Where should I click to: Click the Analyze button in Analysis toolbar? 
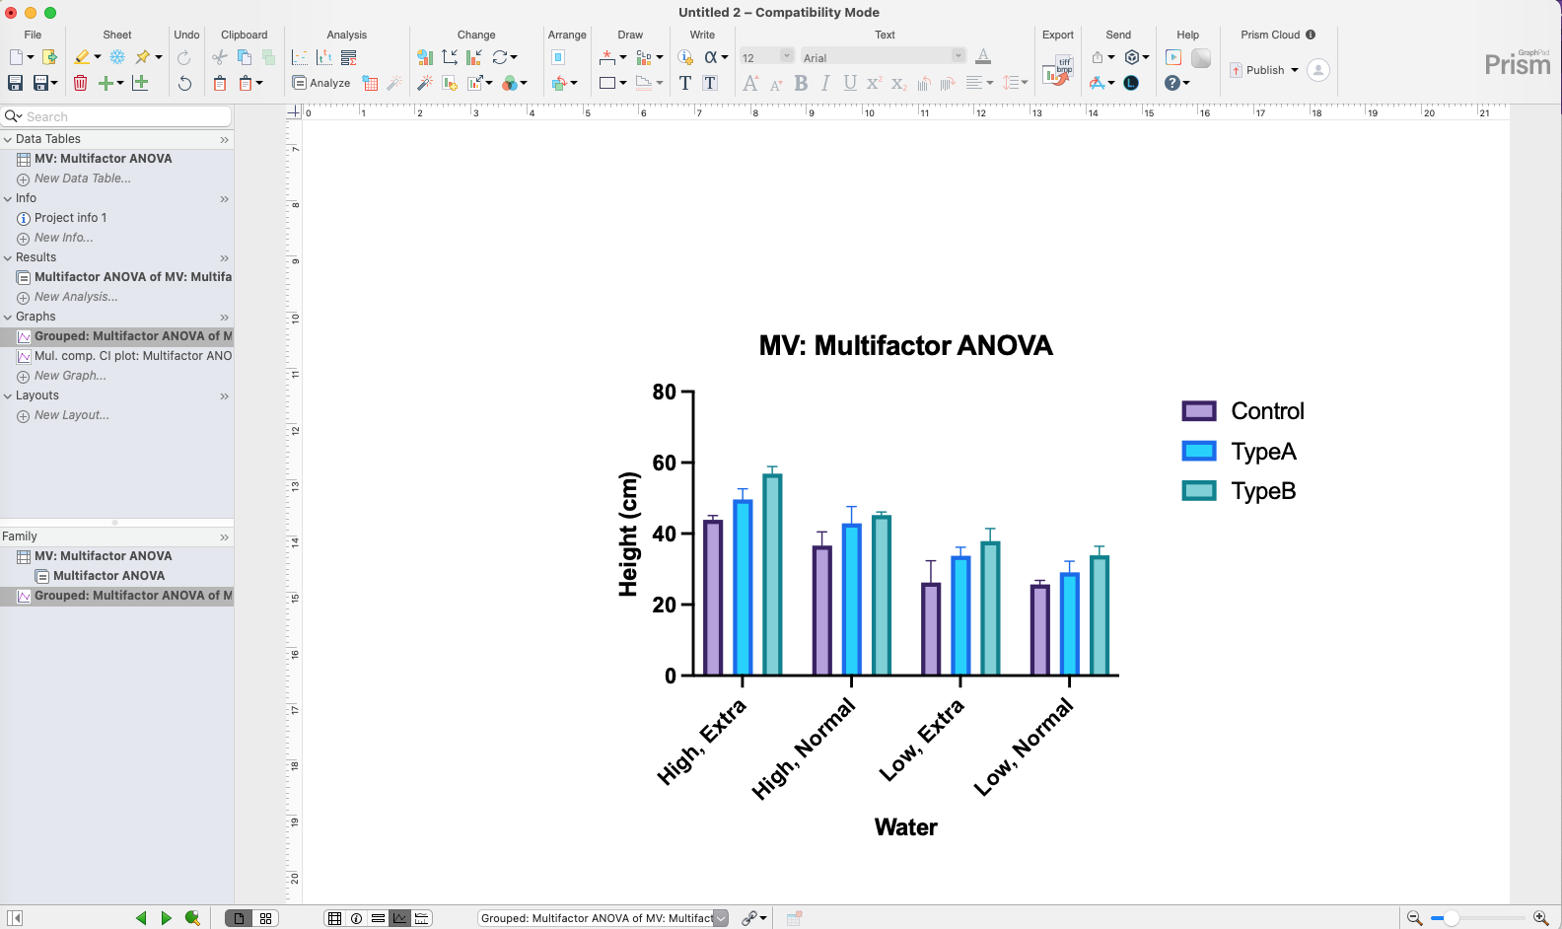point(321,83)
